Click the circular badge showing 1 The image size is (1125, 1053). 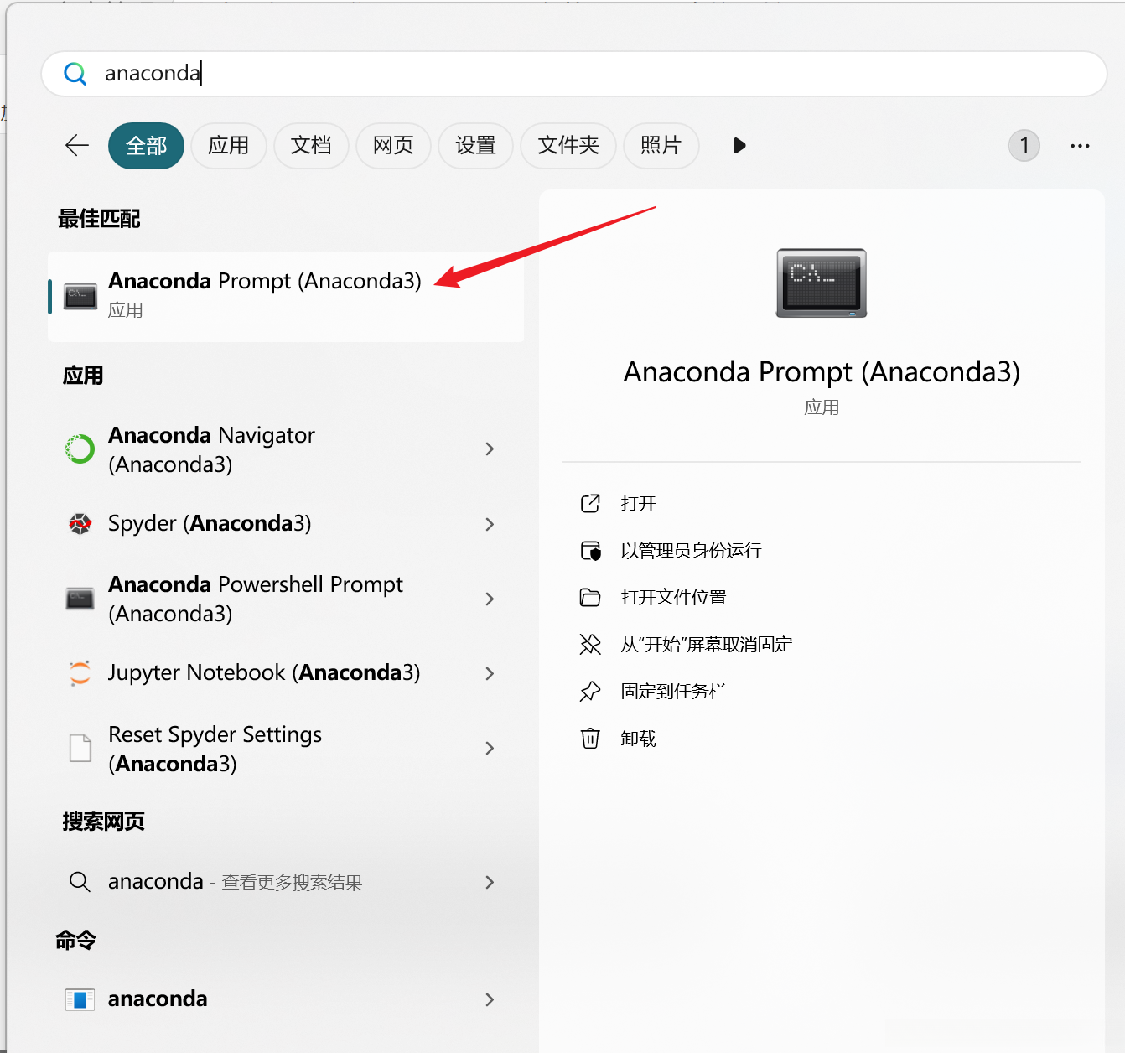pyautogui.click(x=1024, y=146)
